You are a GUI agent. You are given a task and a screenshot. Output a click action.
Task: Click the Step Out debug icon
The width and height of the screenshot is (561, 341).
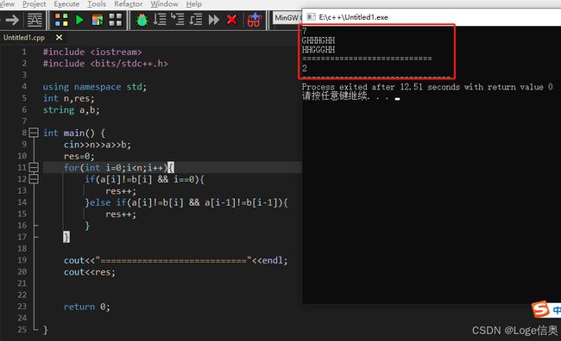196,19
